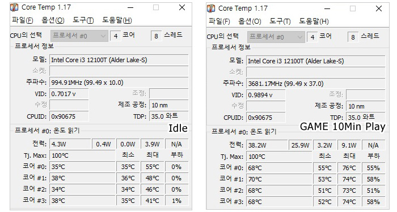Open the 파일(F) menu in left window
The width and height of the screenshot is (397, 212).
tap(23, 20)
